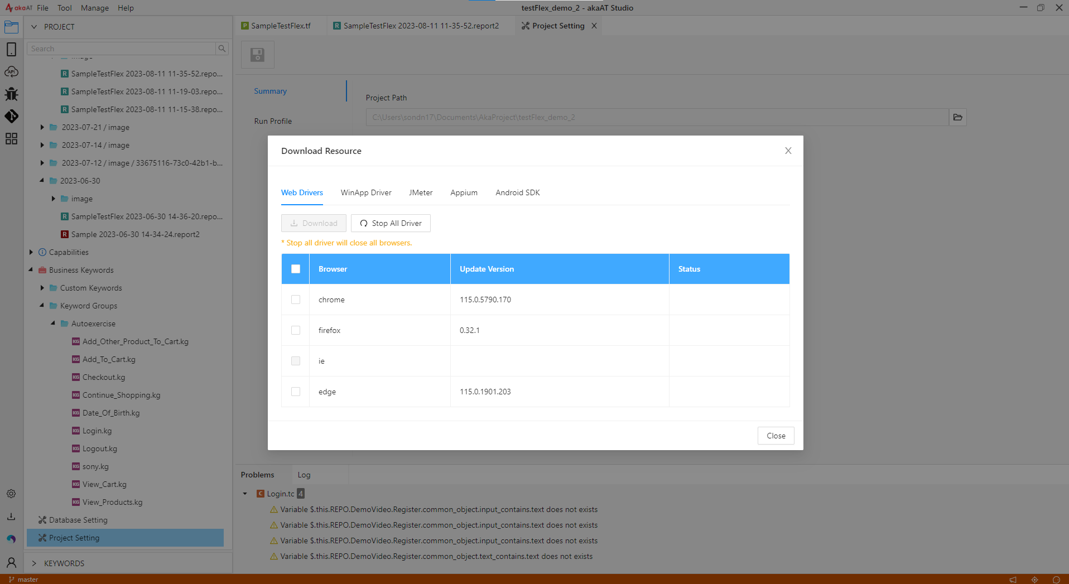Viewport: 1069px width, 584px height.
Task: Open the user account icon
Action: 11,562
